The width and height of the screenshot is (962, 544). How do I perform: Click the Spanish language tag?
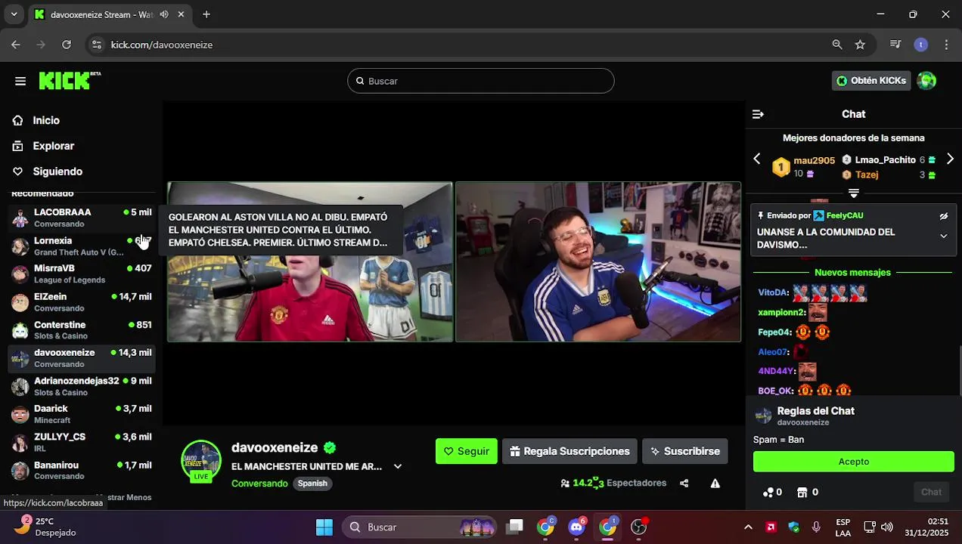312,484
